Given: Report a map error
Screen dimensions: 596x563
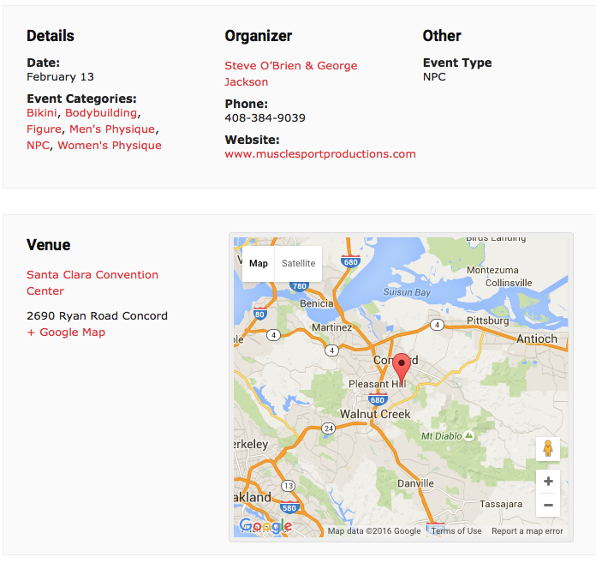Looking at the screenshot, I should [527, 531].
